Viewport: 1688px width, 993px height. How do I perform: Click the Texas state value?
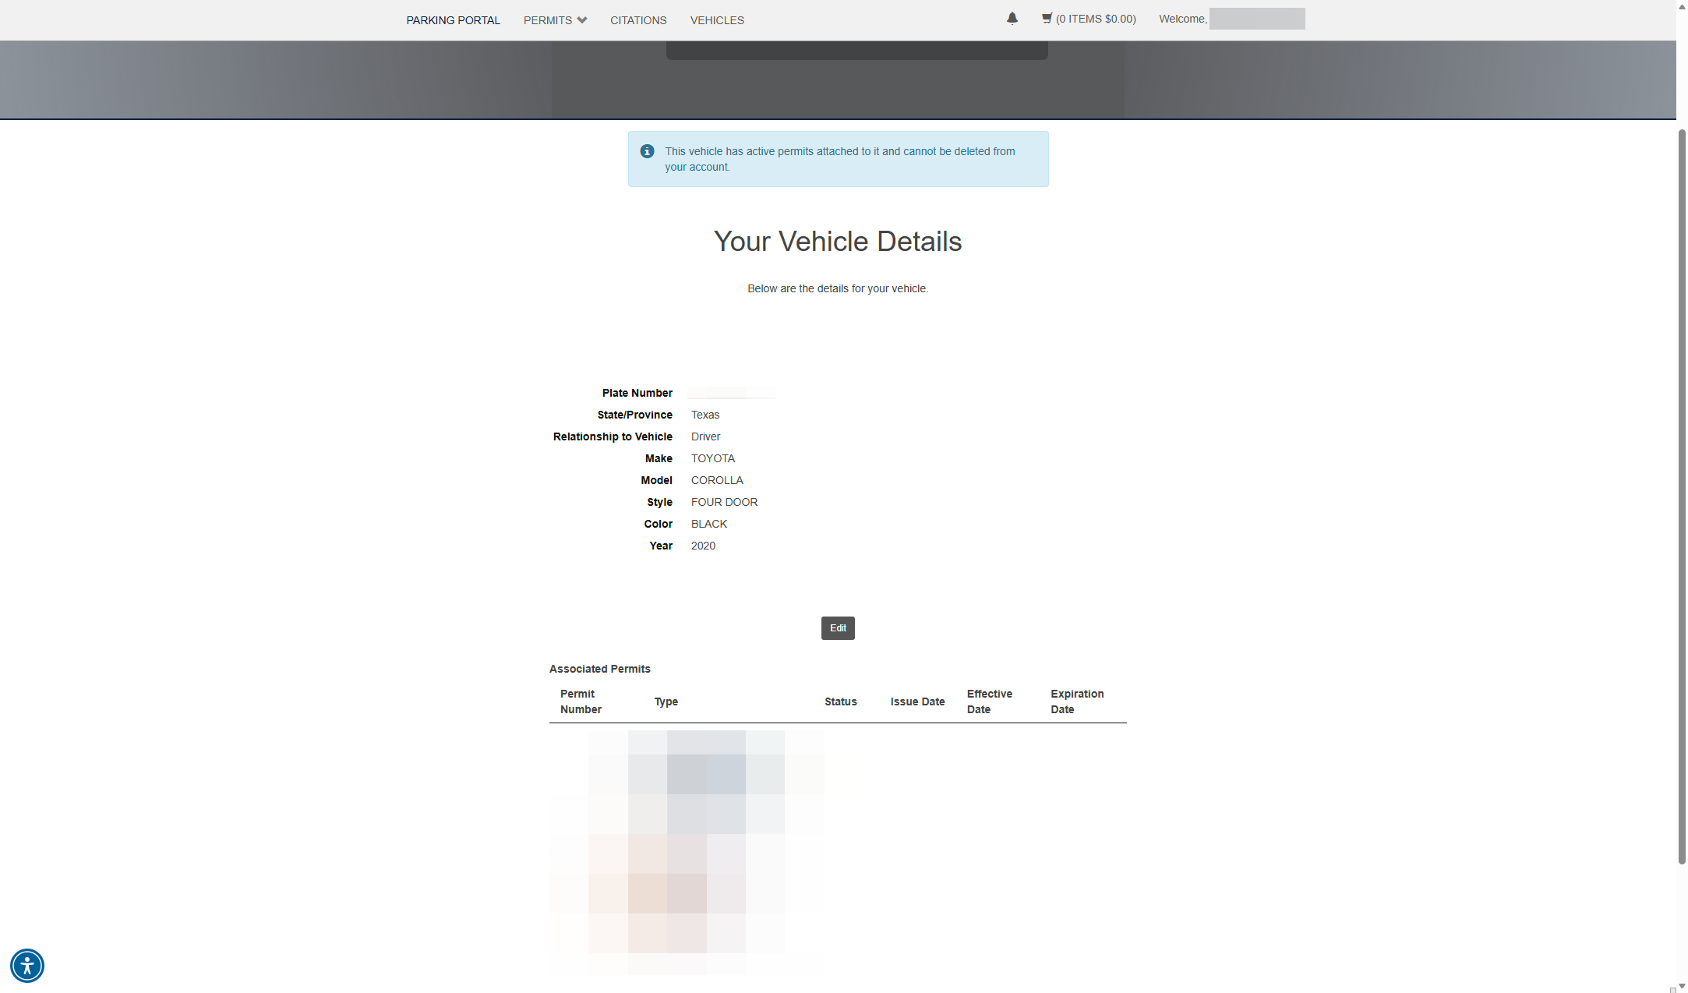705,415
